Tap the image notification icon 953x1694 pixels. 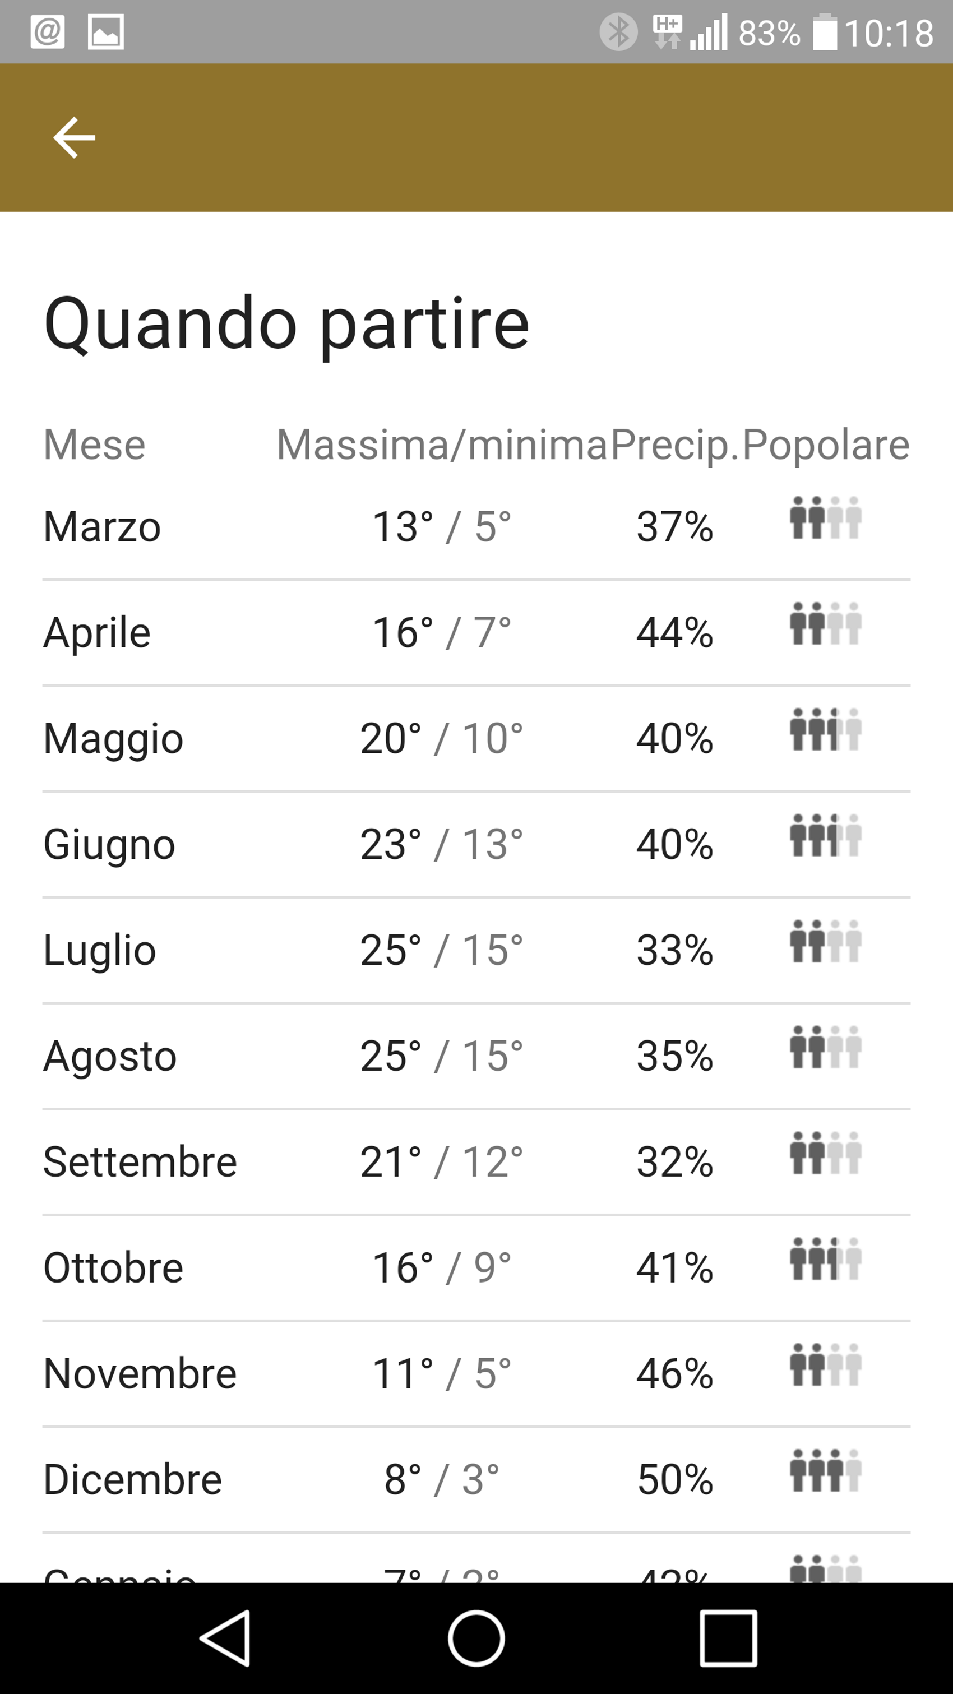(x=106, y=31)
